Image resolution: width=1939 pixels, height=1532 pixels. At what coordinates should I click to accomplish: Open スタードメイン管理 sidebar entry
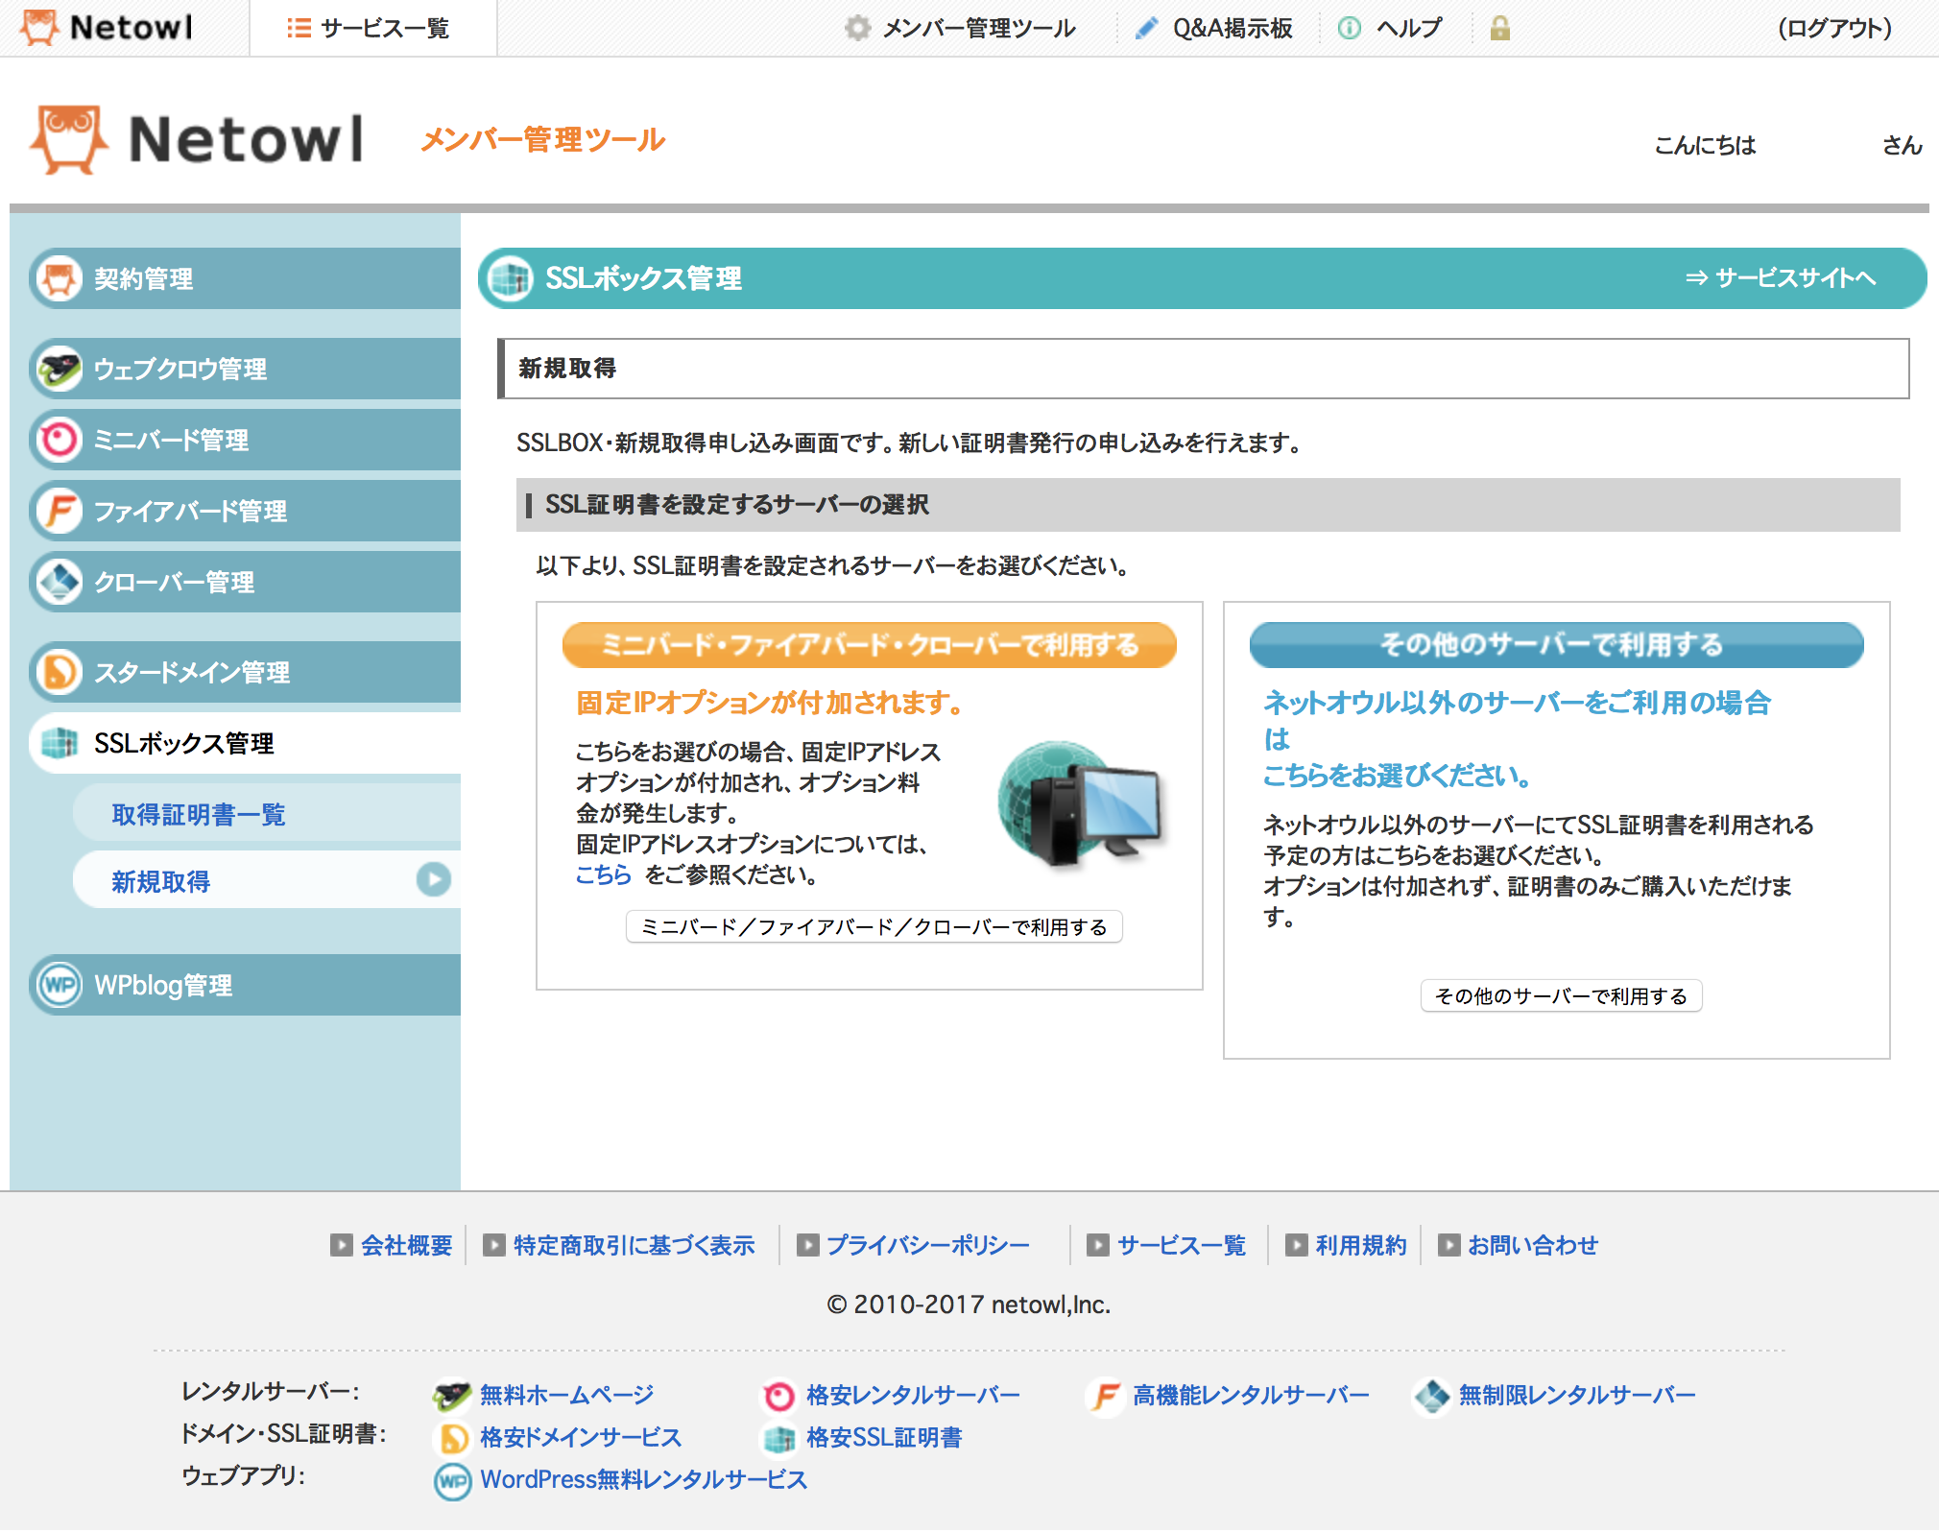click(245, 672)
